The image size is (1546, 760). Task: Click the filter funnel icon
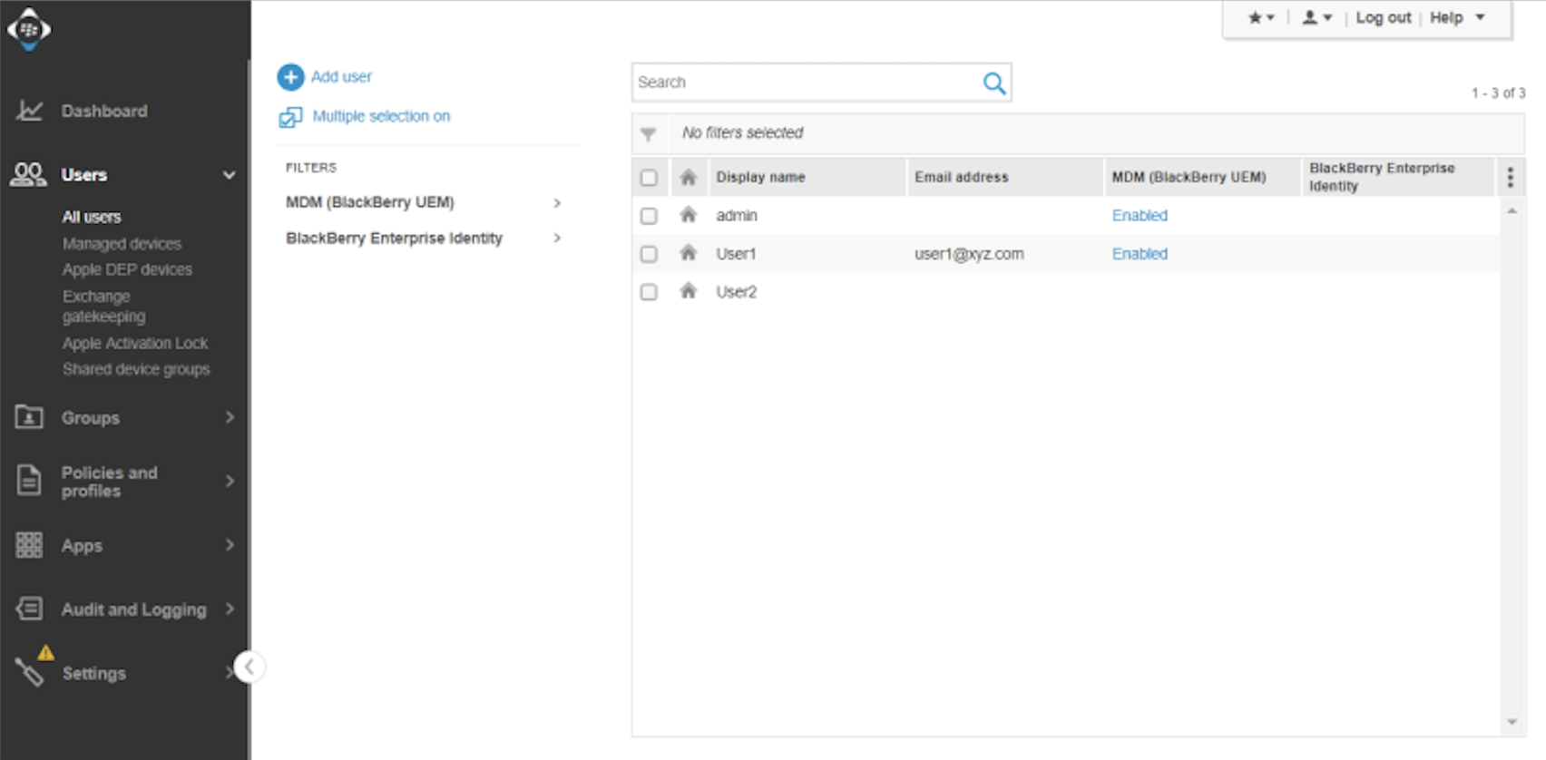click(x=648, y=134)
